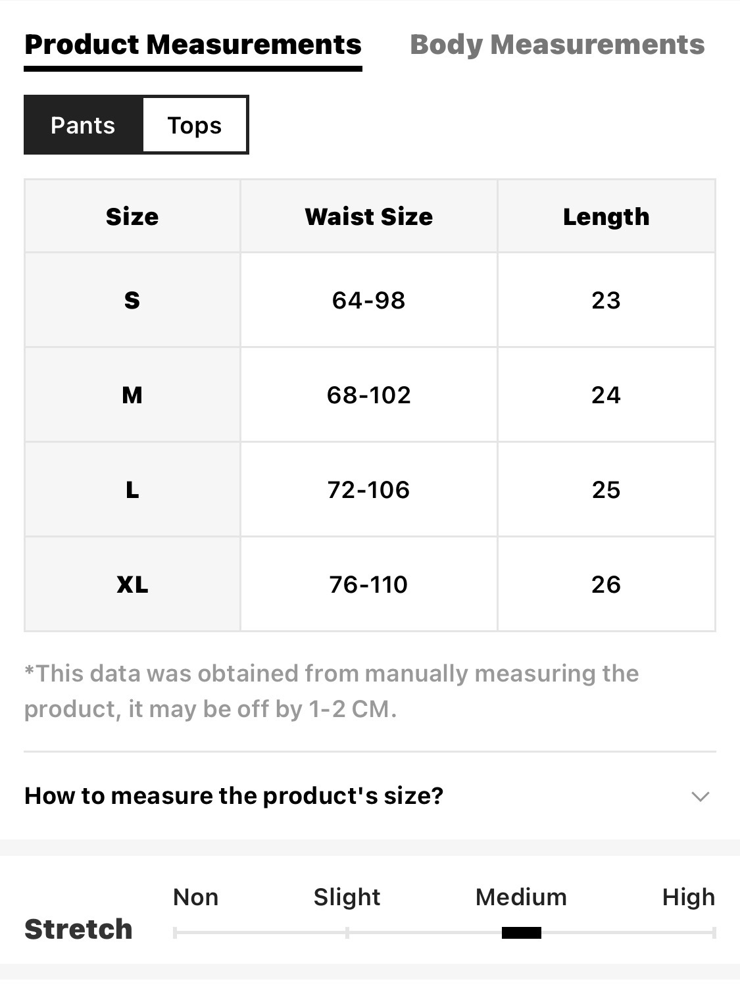The height and width of the screenshot is (996, 740).
Task: Click the 76-110 waist size cell
Action: click(x=368, y=584)
